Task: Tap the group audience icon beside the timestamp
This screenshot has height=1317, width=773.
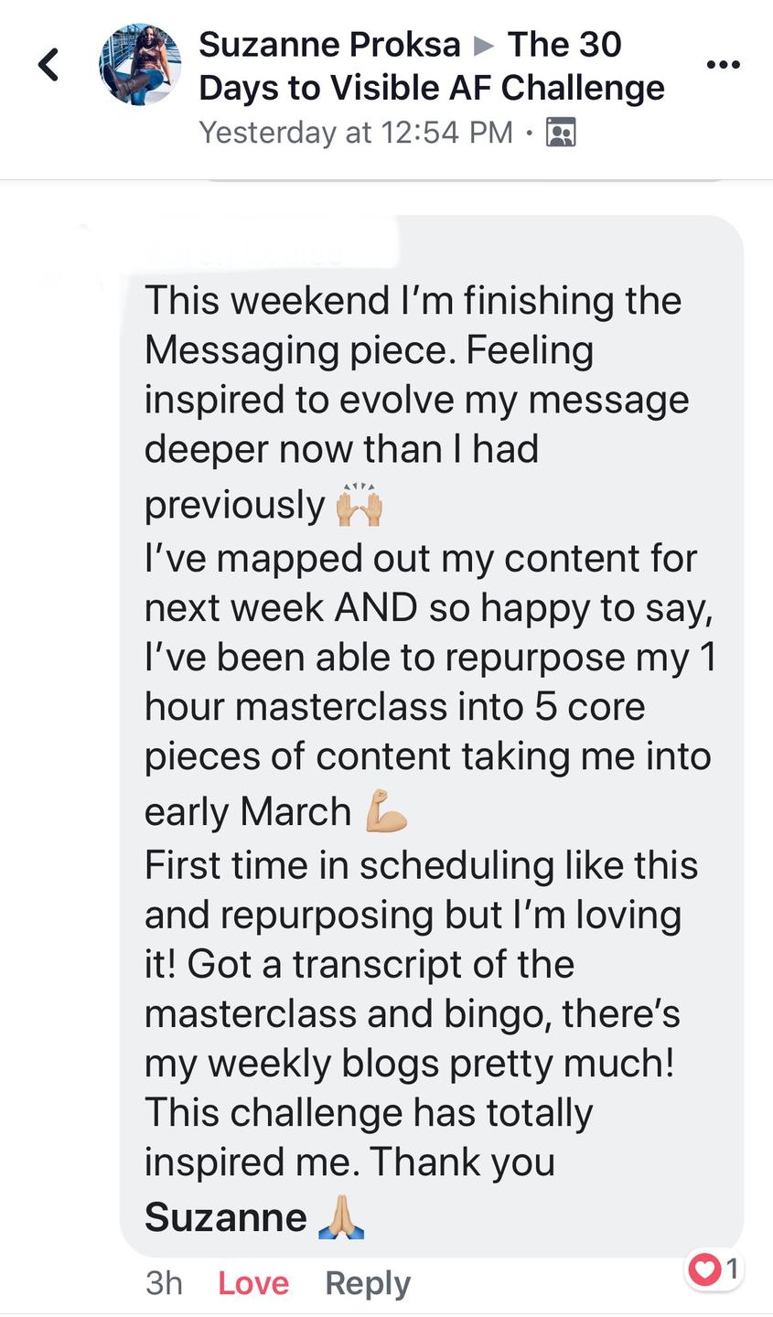Action: click(x=561, y=133)
